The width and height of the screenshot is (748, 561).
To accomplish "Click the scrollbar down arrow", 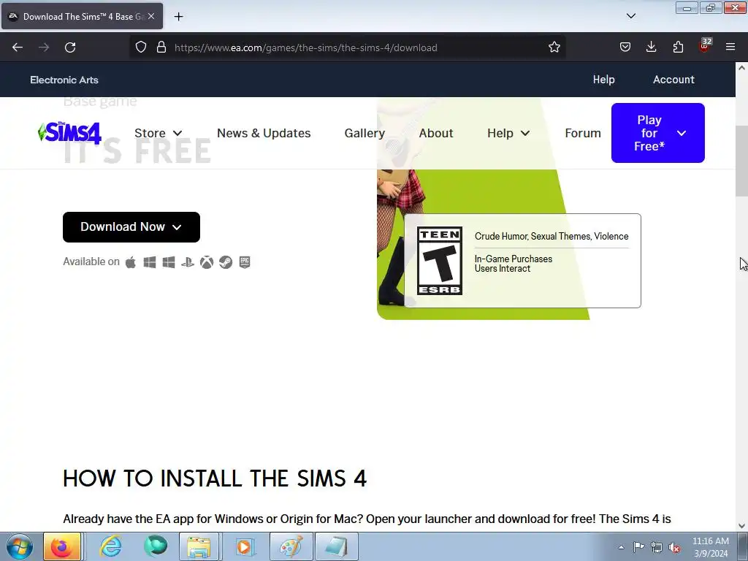I will pos(741,526).
